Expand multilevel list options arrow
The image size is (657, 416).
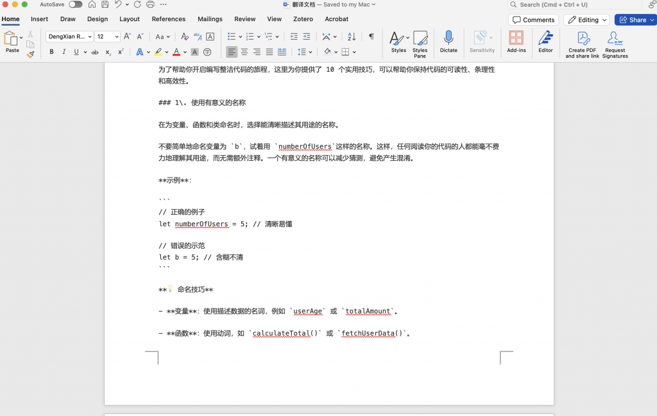(x=277, y=37)
